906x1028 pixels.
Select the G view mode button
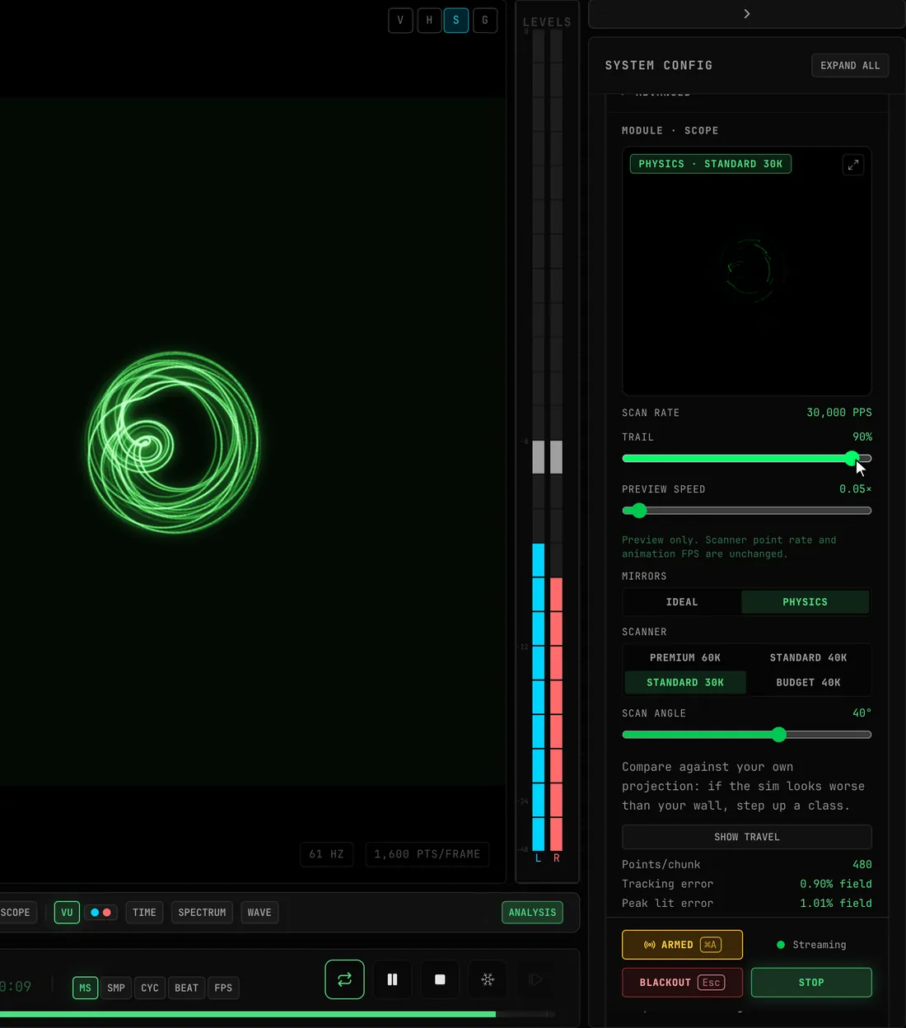[485, 21]
